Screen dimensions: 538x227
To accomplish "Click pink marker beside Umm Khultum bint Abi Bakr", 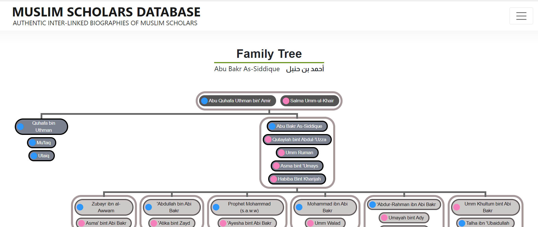I will click(456, 207).
